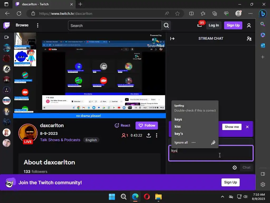Open chat settings gear icon

[234, 167]
